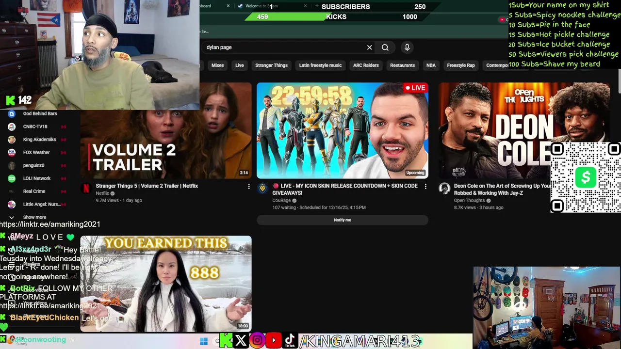
Task: Open LOL! Network subscription in sidebar
Action: [x=37, y=178]
